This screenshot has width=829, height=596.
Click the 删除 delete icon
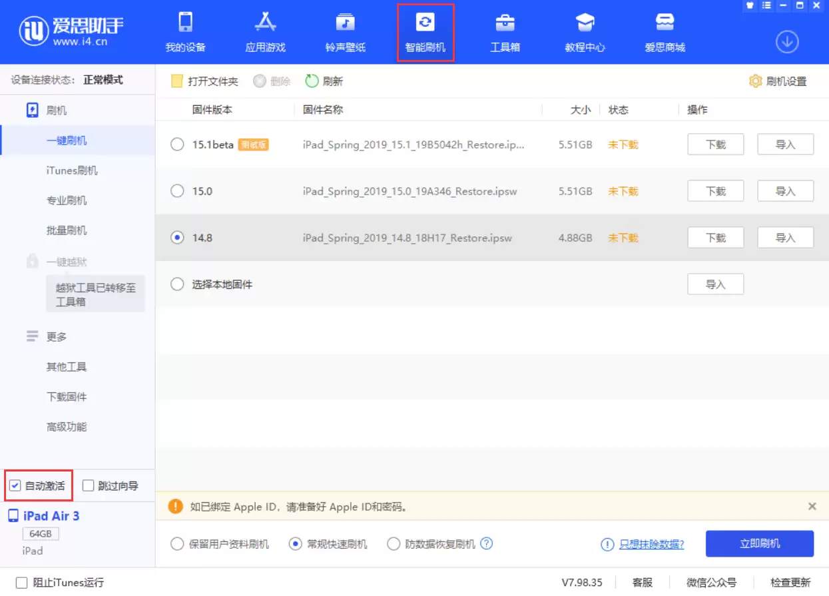tap(260, 81)
